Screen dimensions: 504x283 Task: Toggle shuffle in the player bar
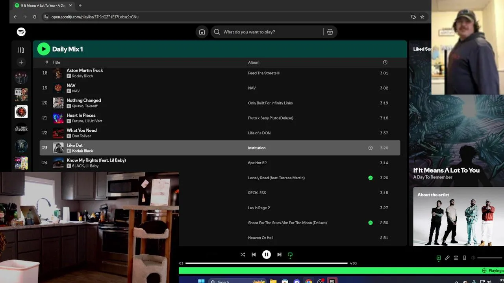pyautogui.click(x=243, y=255)
